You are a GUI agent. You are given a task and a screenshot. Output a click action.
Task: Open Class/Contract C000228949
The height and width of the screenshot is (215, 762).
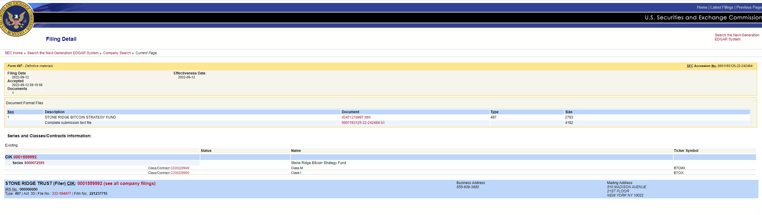point(179,168)
